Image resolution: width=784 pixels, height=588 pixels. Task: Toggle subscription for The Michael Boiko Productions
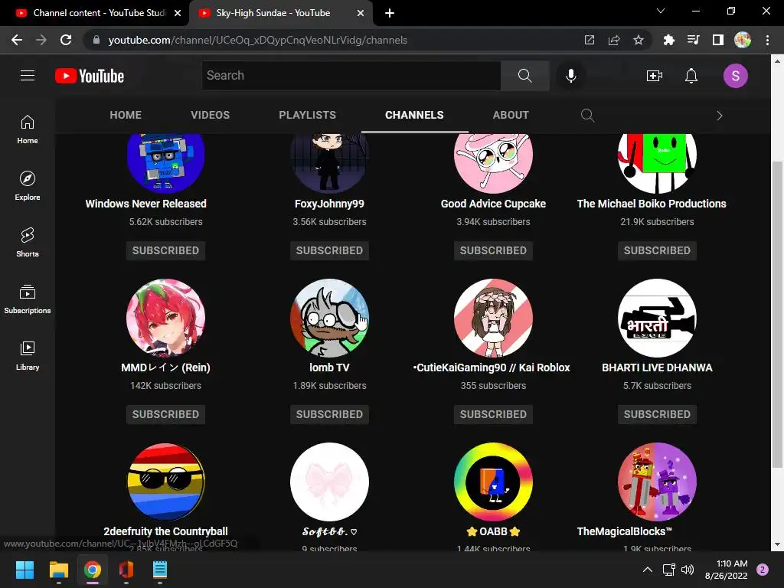pos(657,250)
